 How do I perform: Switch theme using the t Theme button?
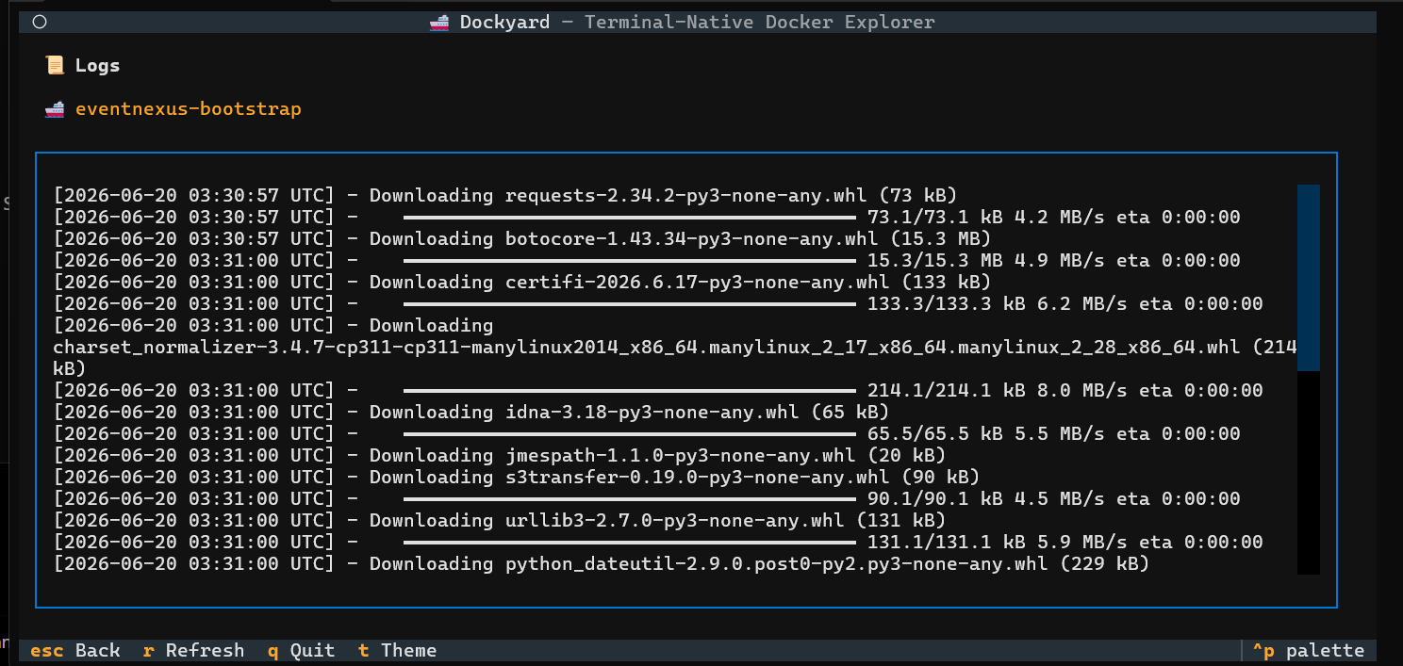pos(397,650)
